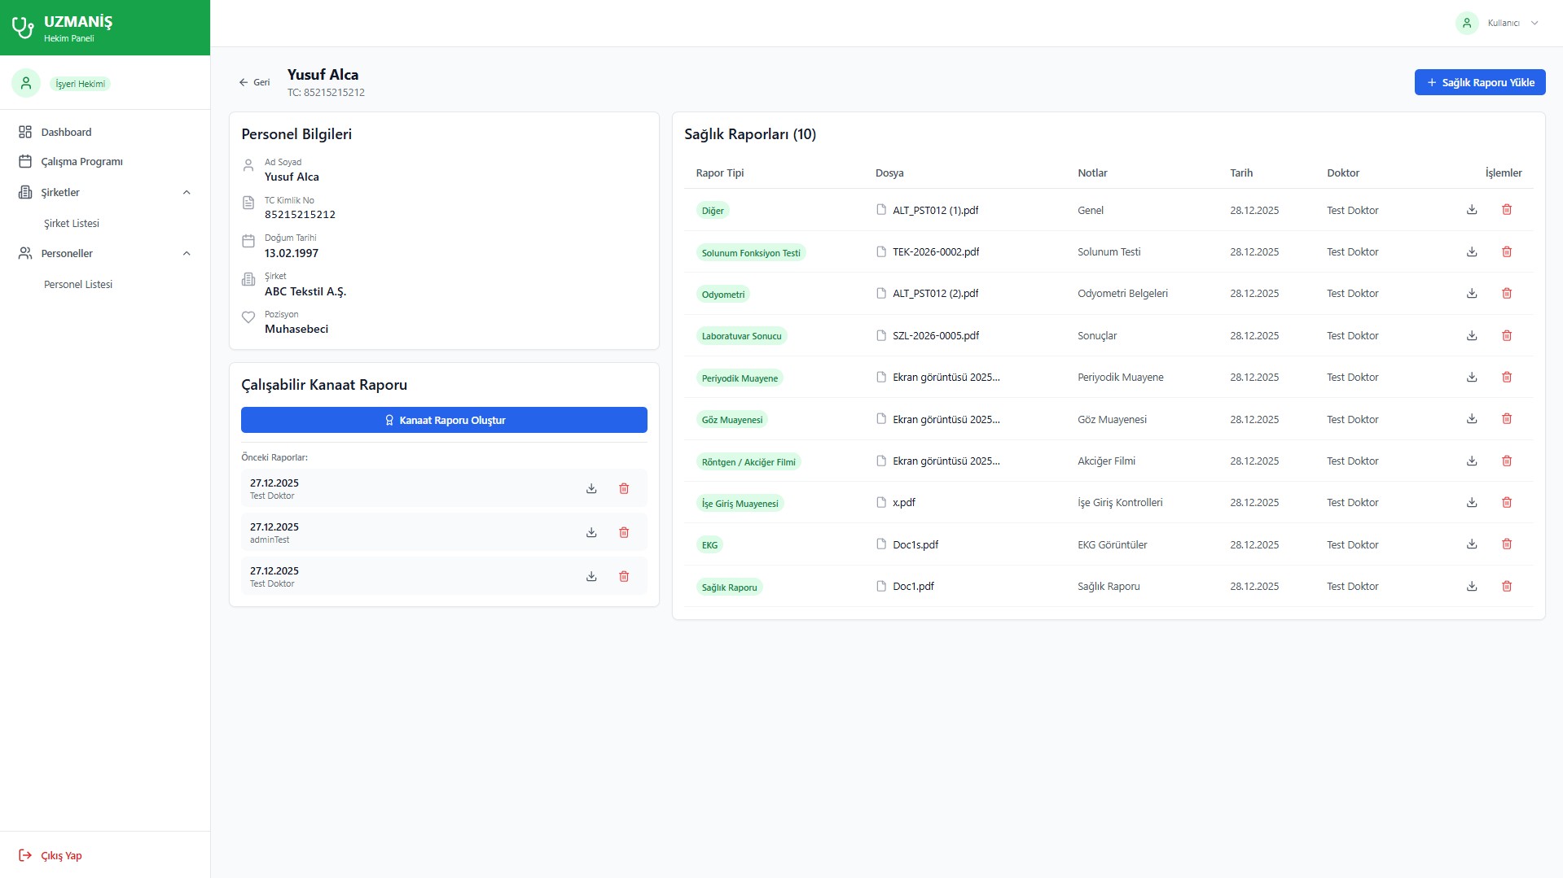
Task: Delete the EKG report row
Action: [x=1506, y=544]
